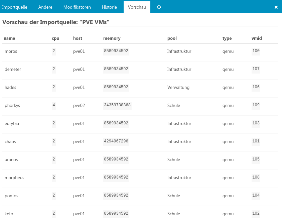Click vmid 102 in keto row
The height and width of the screenshot is (222, 282).
(256, 213)
